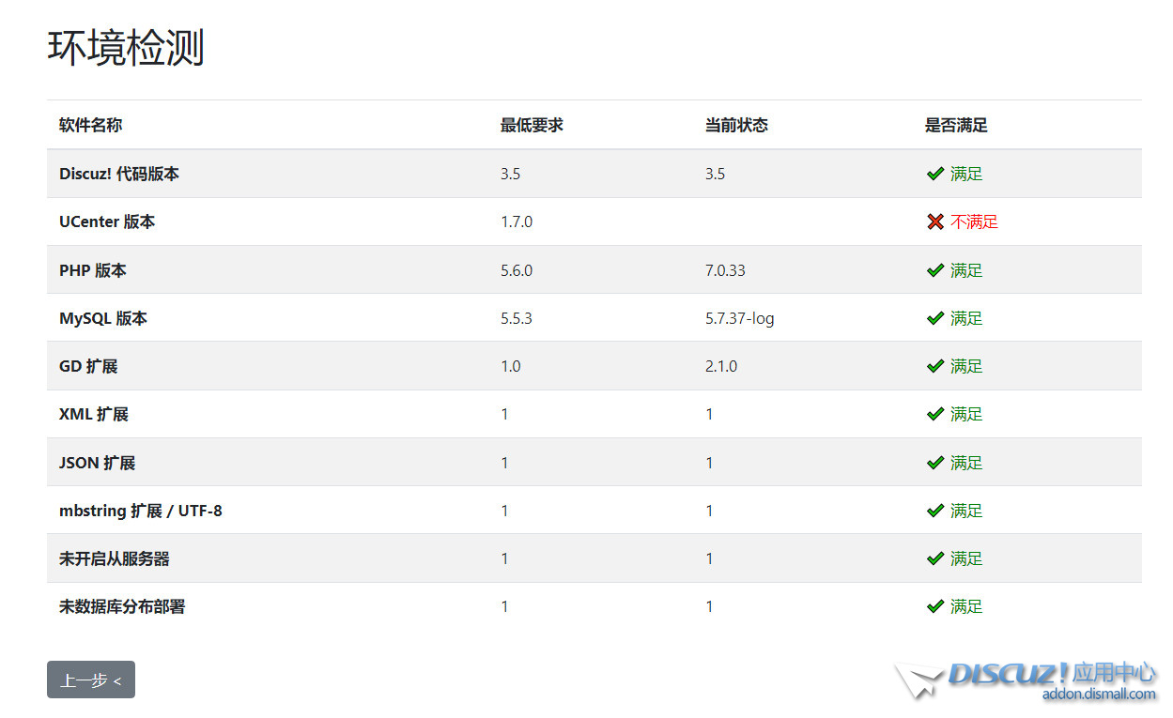
Task: Click the green checkmark for JSON 扩展
Action: [934, 463]
